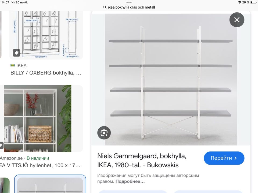
Task: Tap the search magnifier icon in address bar
Action: click(x=105, y=8)
